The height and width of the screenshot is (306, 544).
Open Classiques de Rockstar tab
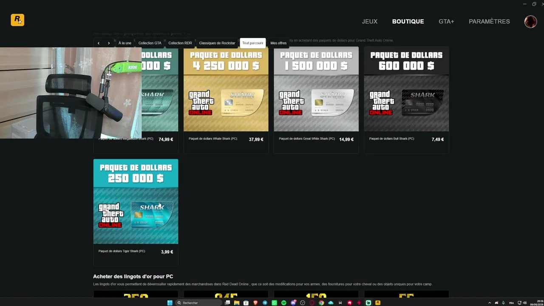[x=217, y=43]
